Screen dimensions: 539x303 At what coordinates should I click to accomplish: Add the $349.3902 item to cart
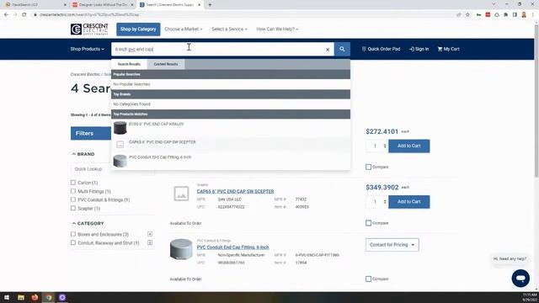(x=409, y=202)
